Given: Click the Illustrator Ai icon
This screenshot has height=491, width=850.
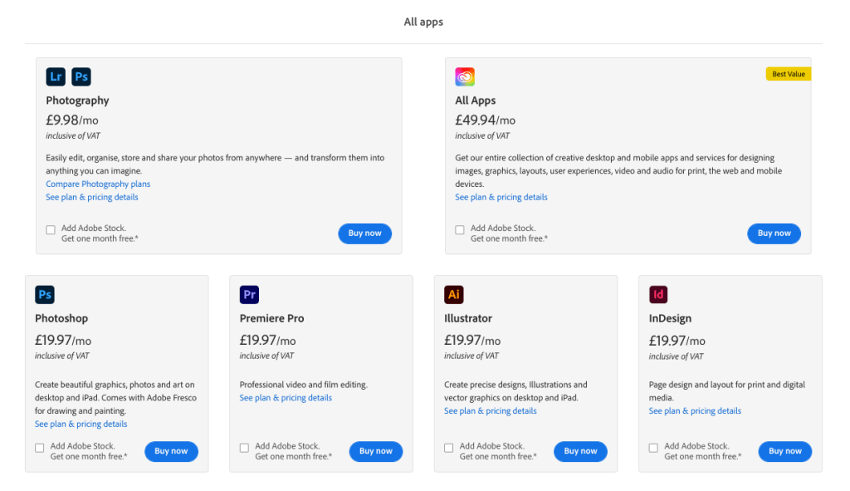Looking at the screenshot, I should coord(454,295).
